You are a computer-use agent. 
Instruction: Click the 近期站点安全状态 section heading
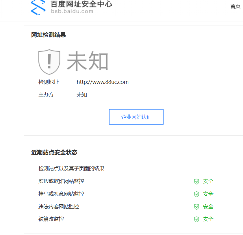click(54, 152)
